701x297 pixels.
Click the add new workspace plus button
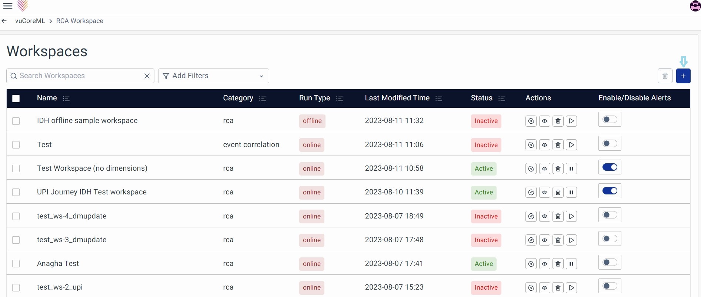click(683, 76)
